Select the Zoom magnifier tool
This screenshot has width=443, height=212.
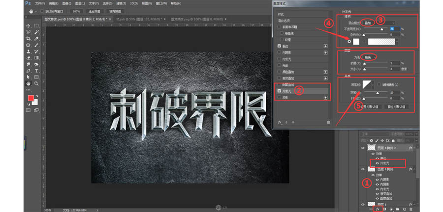[x=36, y=83]
